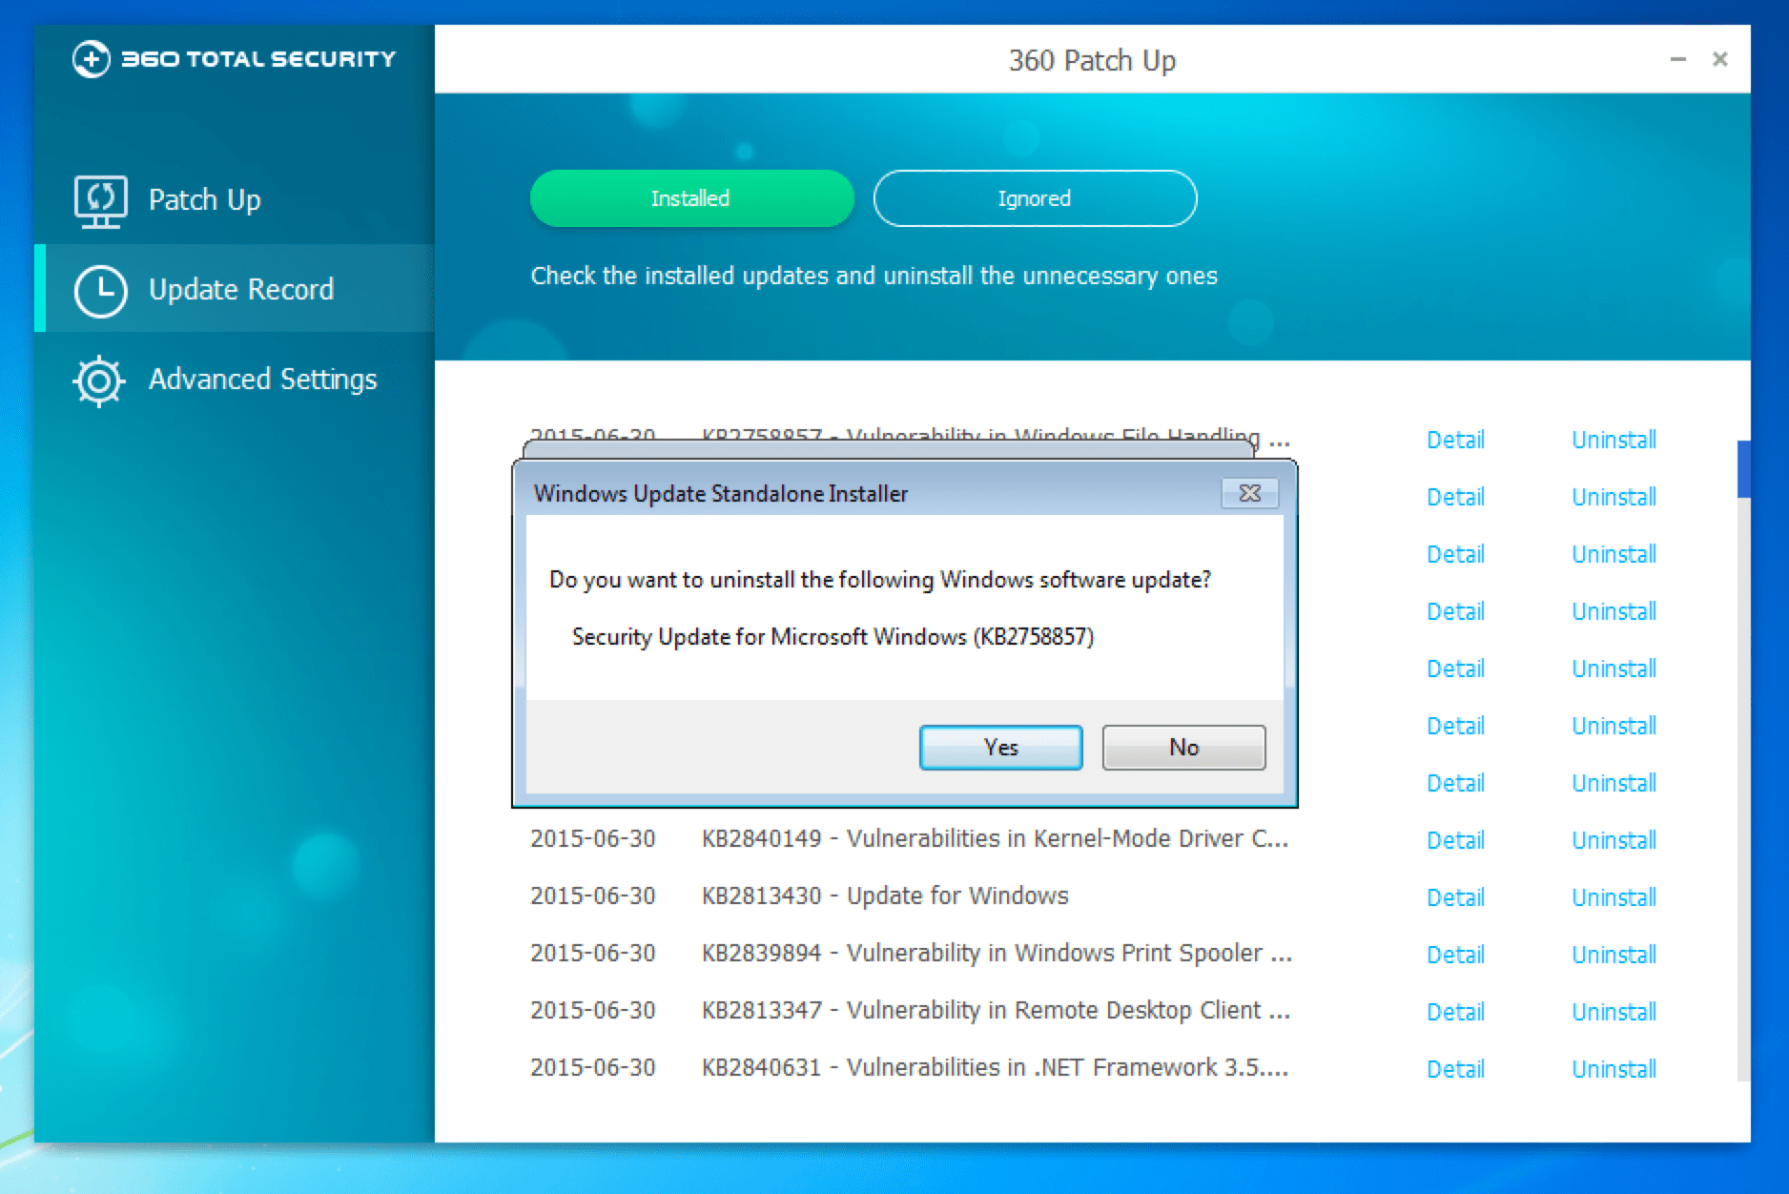
Task: Open Detail for KB2840149 Kernel-Mode Driver update
Action: (1456, 840)
